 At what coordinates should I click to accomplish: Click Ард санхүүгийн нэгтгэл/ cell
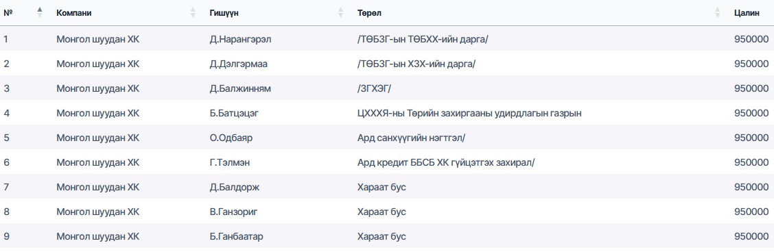click(411, 138)
